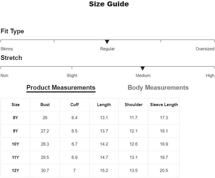
Task: Click the High stretch label
Action: 210,76
